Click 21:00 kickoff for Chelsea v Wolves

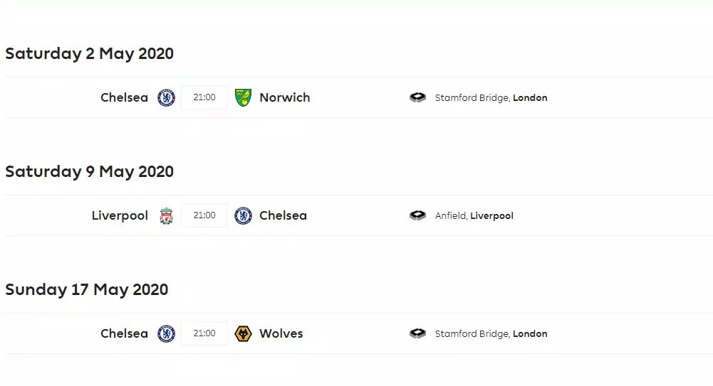click(x=204, y=333)
